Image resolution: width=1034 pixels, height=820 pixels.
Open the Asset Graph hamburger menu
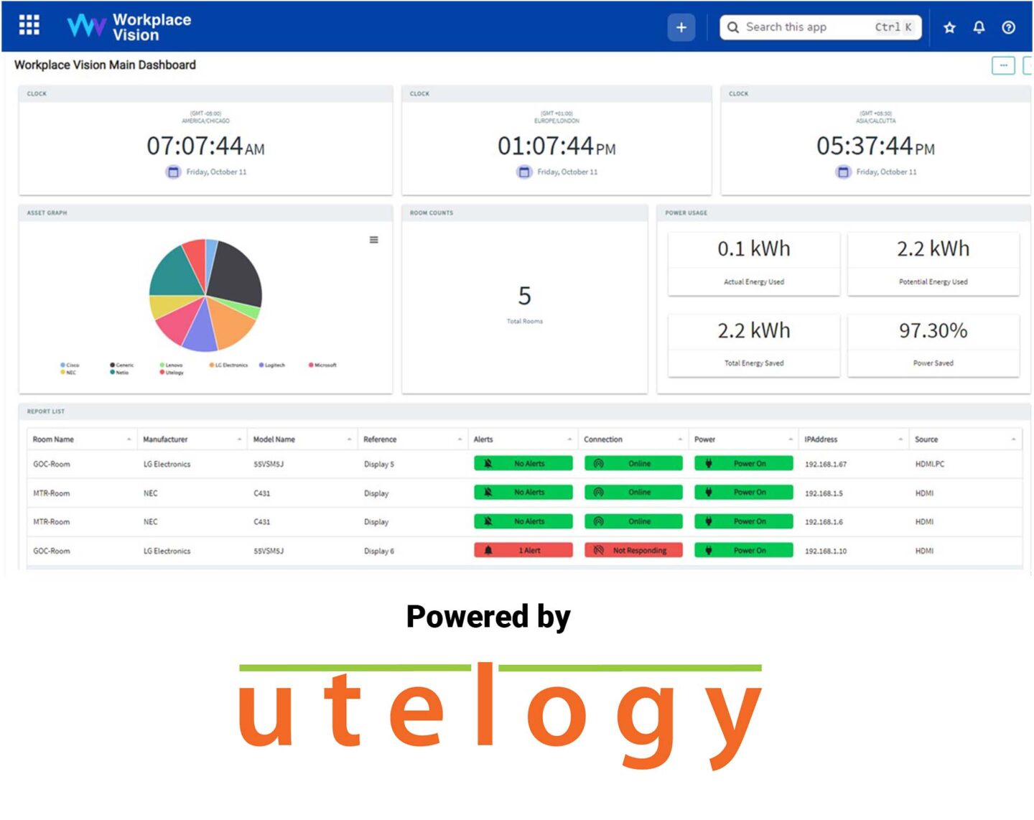coord(373,240)
